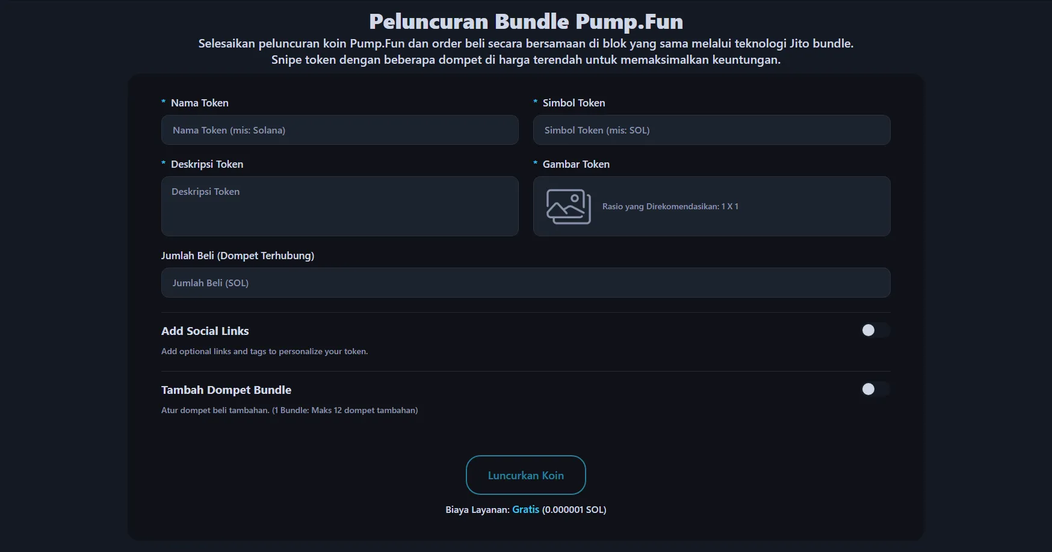The image size is (1052, 552).
Task: Focus the Nama Token input field
Action: coord(339,130)
